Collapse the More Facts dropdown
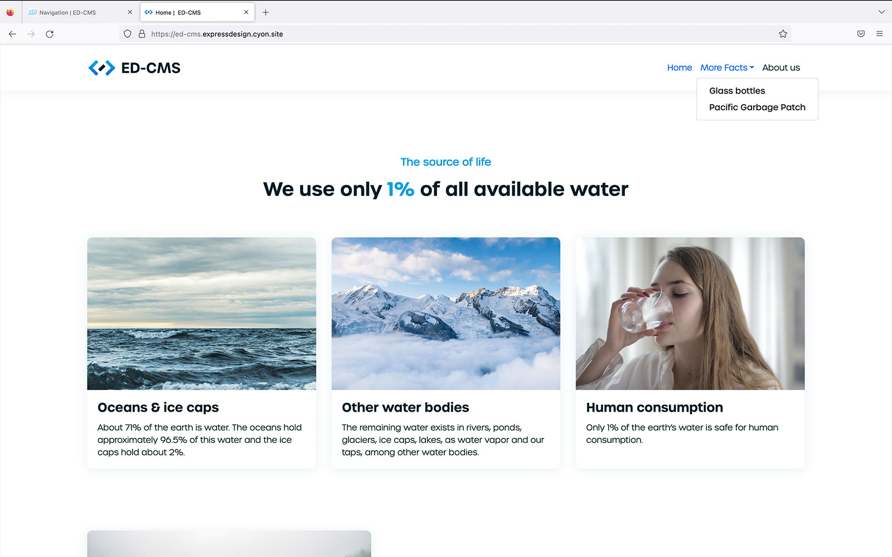This screenshot has height=557, width=892. tap(727, 67)
